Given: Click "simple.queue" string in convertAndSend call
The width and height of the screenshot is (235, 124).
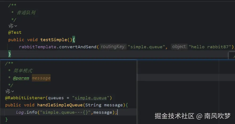Looking at the screenshot, I should pyautogui.click(x=146, y=47).
